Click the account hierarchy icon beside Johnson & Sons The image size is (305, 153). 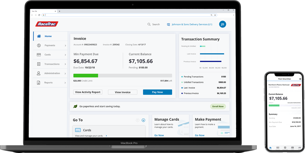(168, 24)
